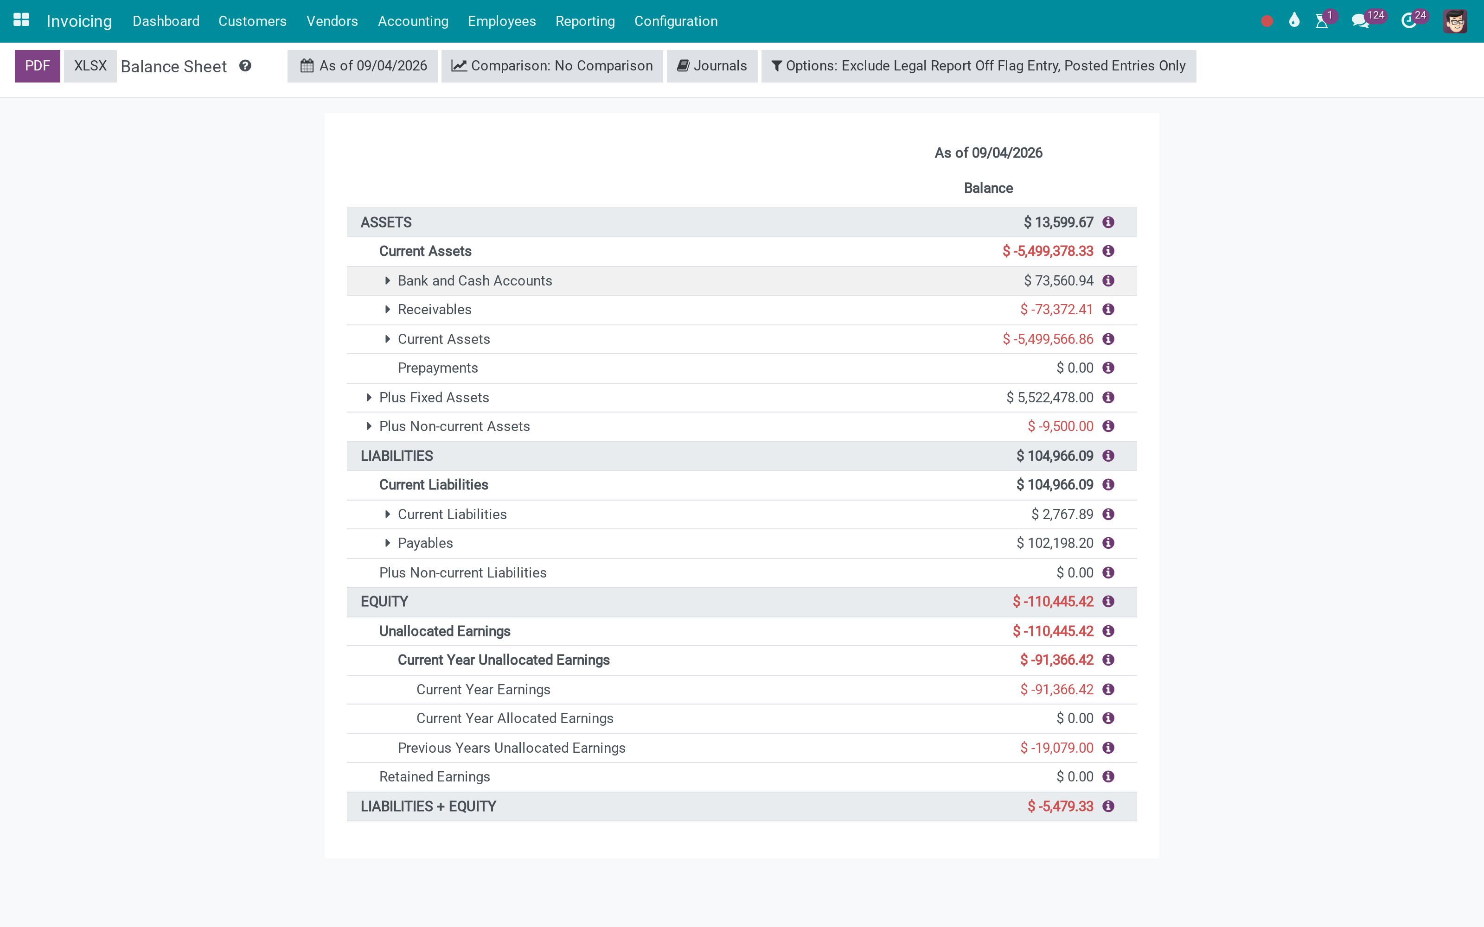This screenshot has width=1484, height=927.
Task: Open the Reporting menu
Action: pos(585,21)
